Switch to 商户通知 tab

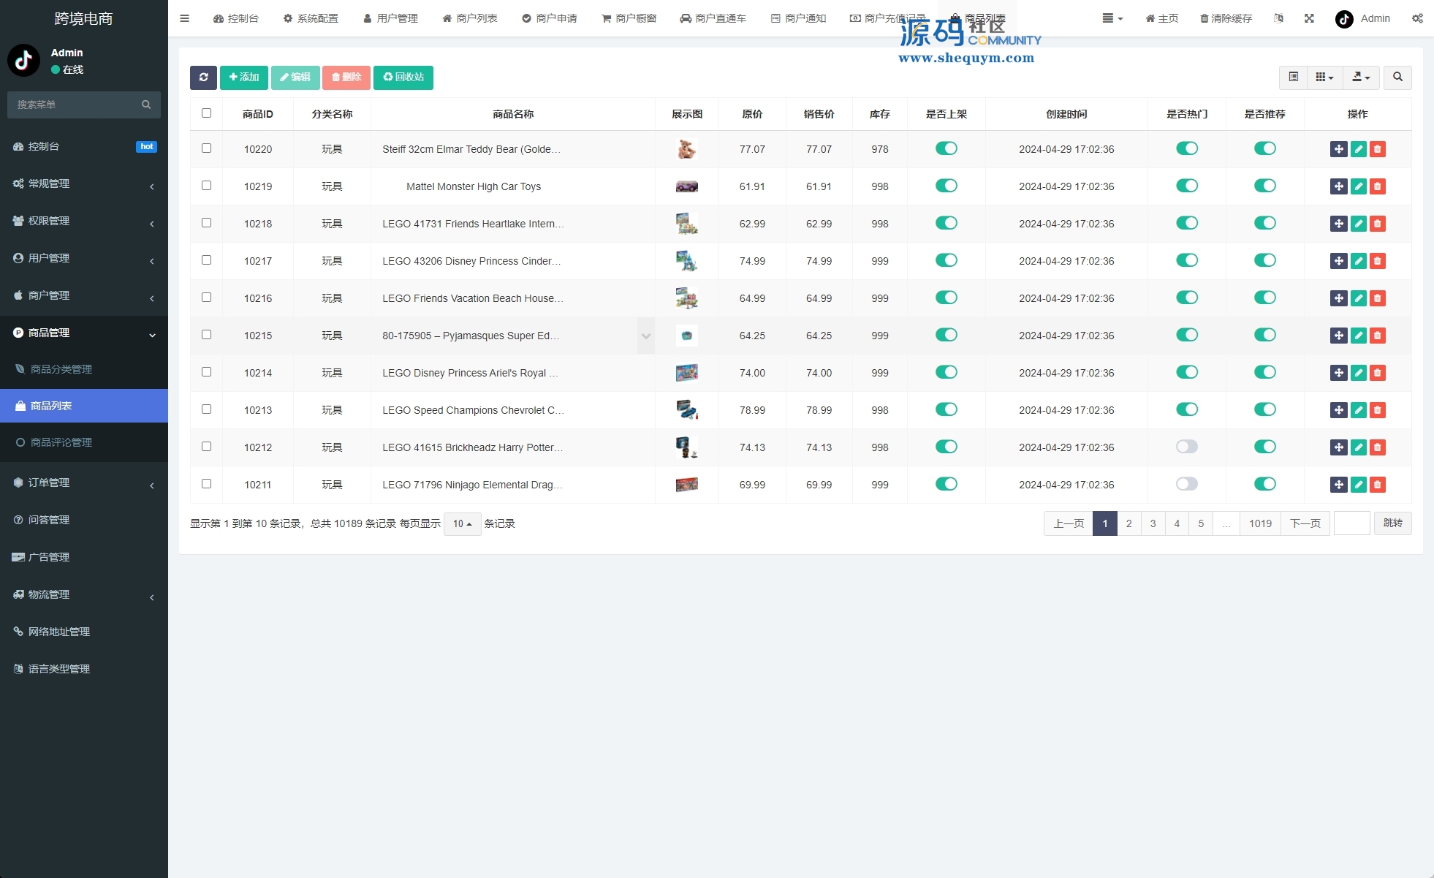point(799,18)
